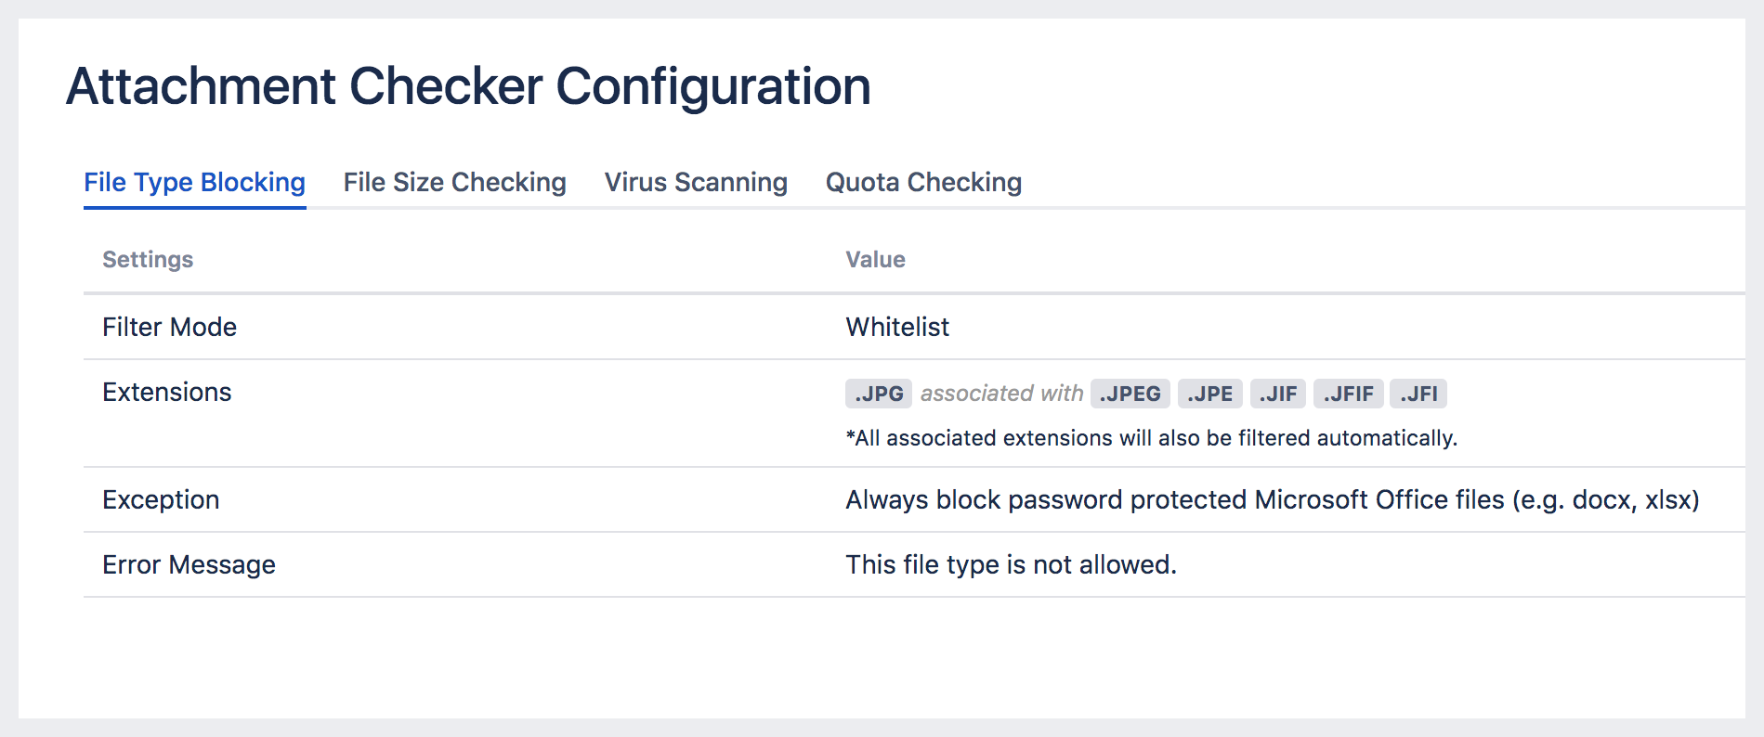1764x737 pixels.
Task: Click the Whitelist filter mode value
Action: click(x=896, y=327)
